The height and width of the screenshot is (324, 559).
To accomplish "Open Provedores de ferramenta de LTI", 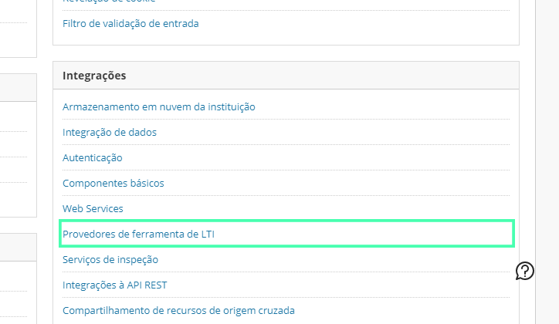I will pos(139,234).
